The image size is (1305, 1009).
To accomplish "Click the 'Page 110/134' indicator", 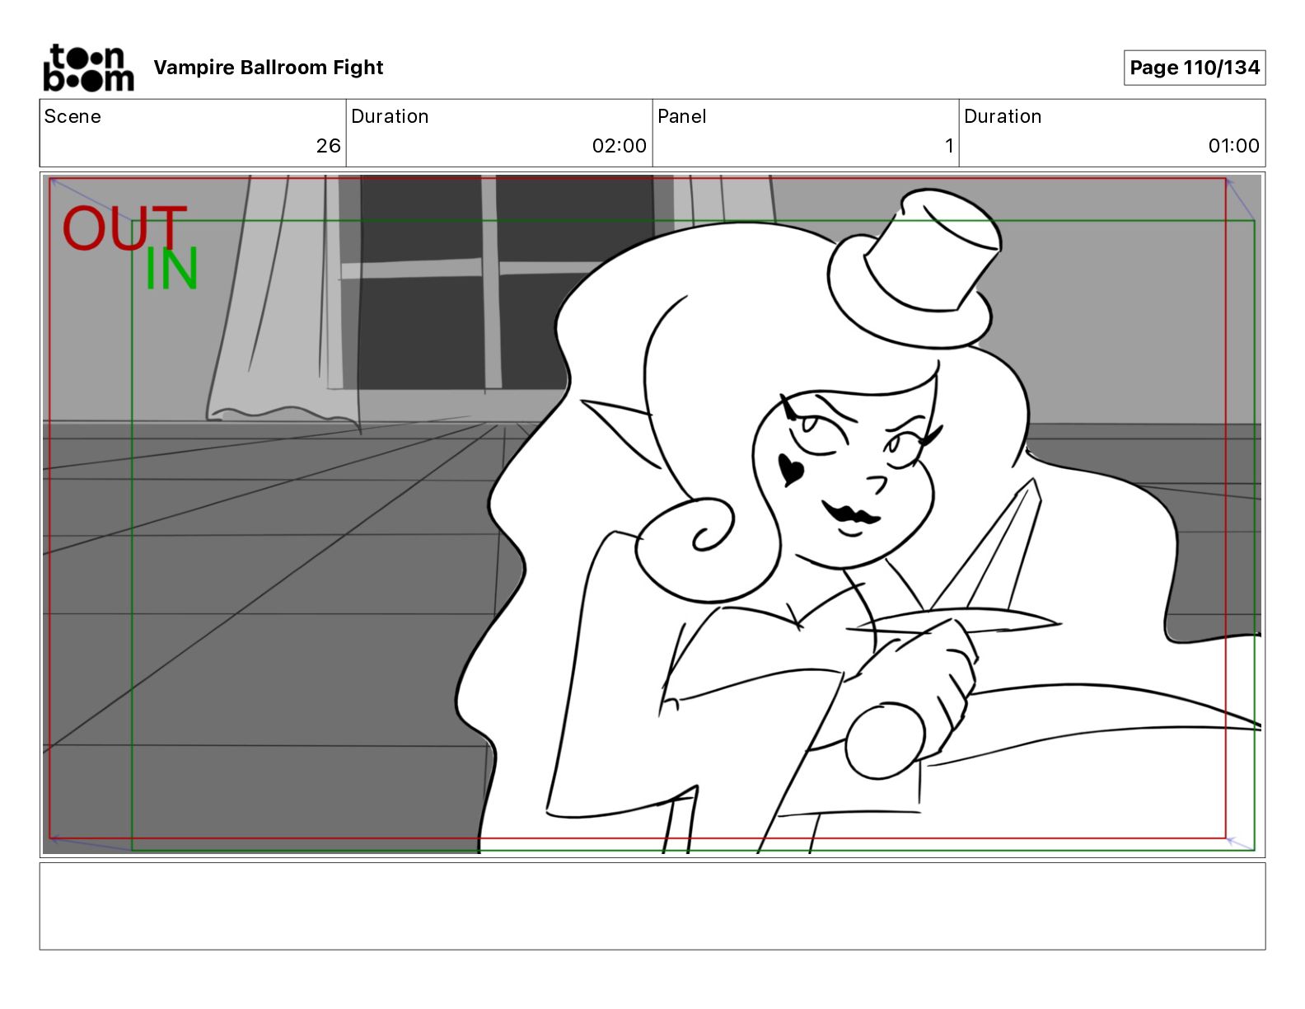I will tap(1195, 68).
